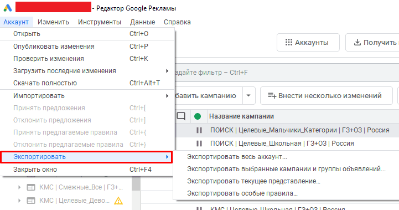This screenshot has width=399, height=210.
Task: Choose Скачать полностью menu entry
Action: (87, 83)
